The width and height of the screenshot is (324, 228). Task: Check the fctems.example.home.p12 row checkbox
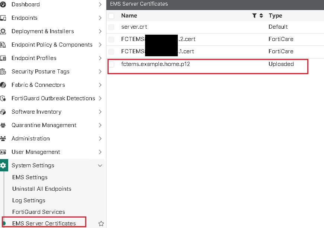(x=111, y=64)
